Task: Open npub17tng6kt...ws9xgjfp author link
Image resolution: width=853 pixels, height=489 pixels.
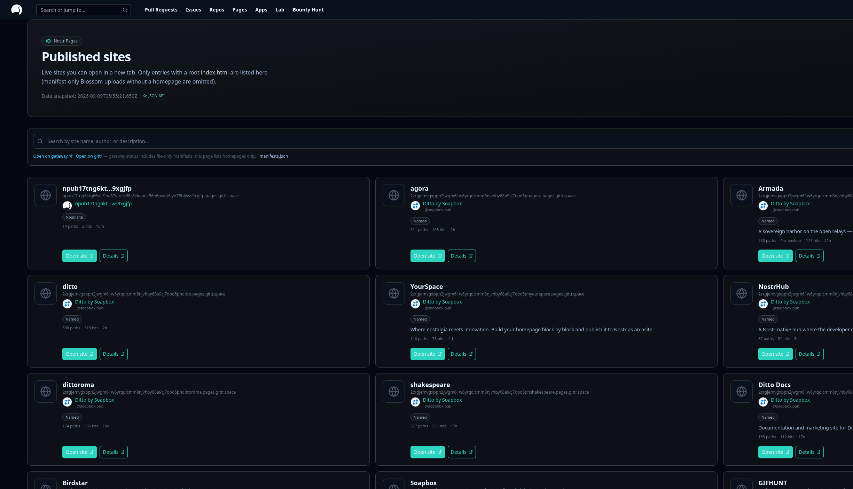Action: [x=103, y=204]
